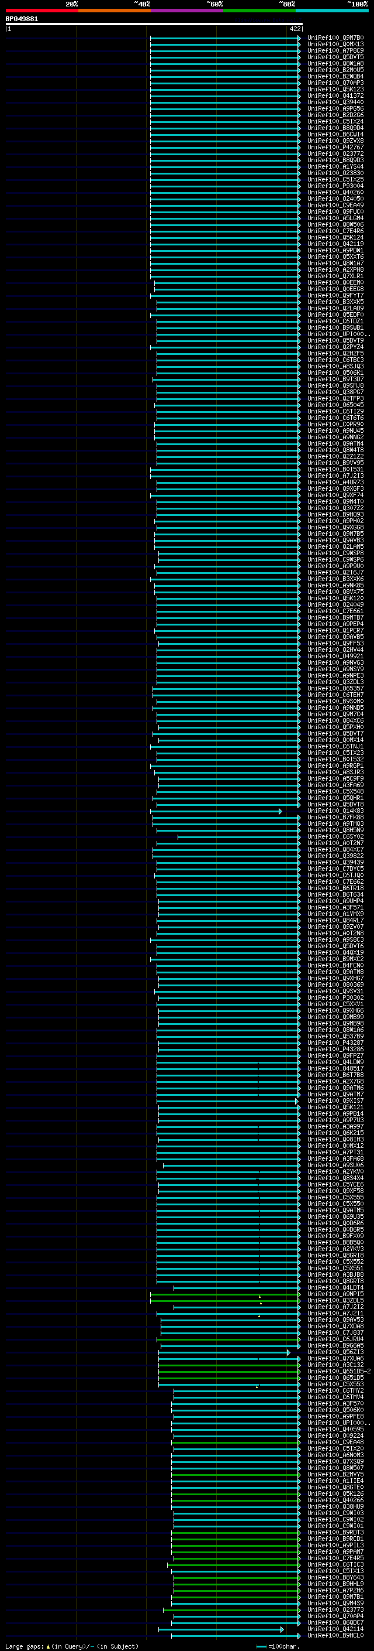Select hit label UniRef100_B9HCL0
The image size is (374, 1651).
[335, 1636]
